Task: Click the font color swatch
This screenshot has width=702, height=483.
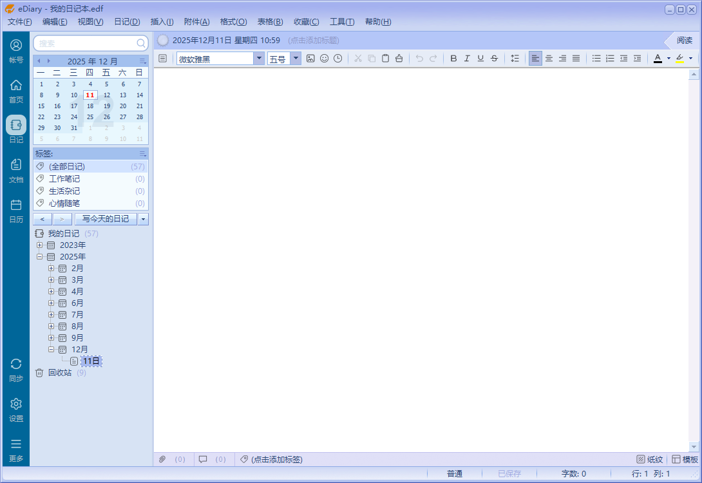Action: click(x=658, y=59)
